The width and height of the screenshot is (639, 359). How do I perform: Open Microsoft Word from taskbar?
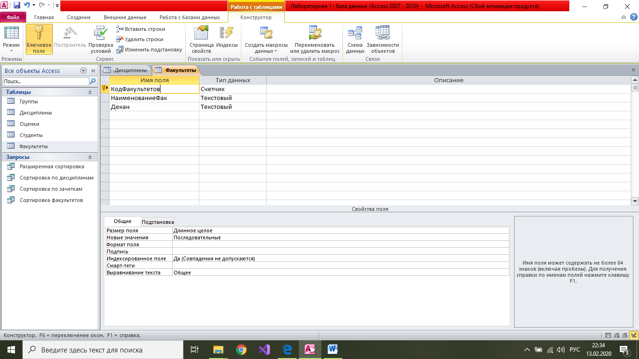pos(333,350)
